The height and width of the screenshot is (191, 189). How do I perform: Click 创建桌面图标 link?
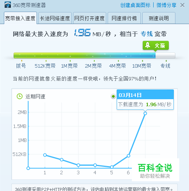pyautogui.click(x=135, y=5)
